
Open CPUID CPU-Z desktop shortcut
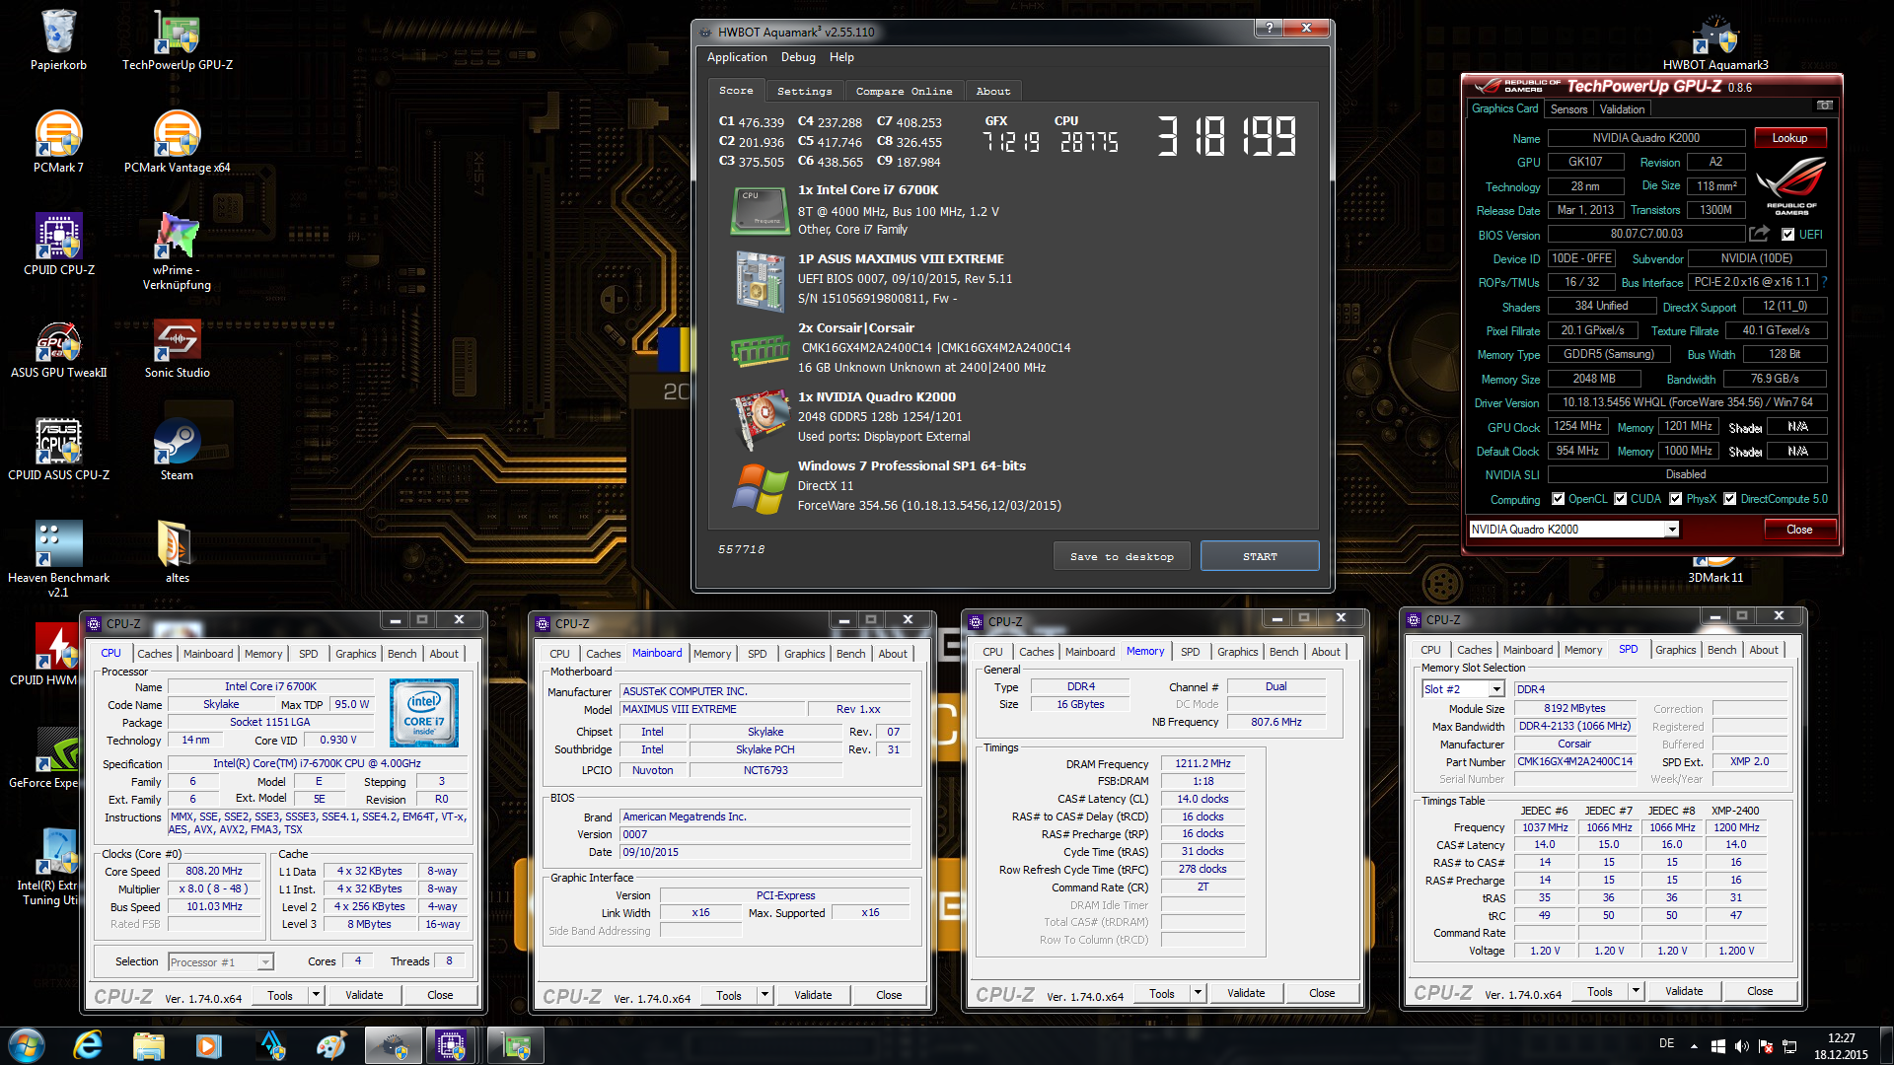(x=58, y=245)
